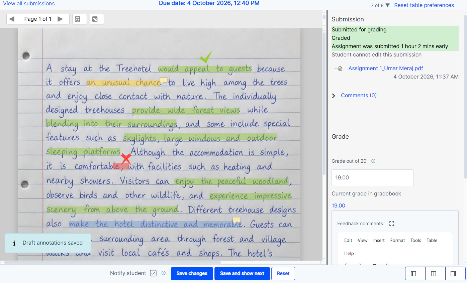This screenshot has width=467, height=283.
Task: Open the search comments tool
Action: coord(80,19)
